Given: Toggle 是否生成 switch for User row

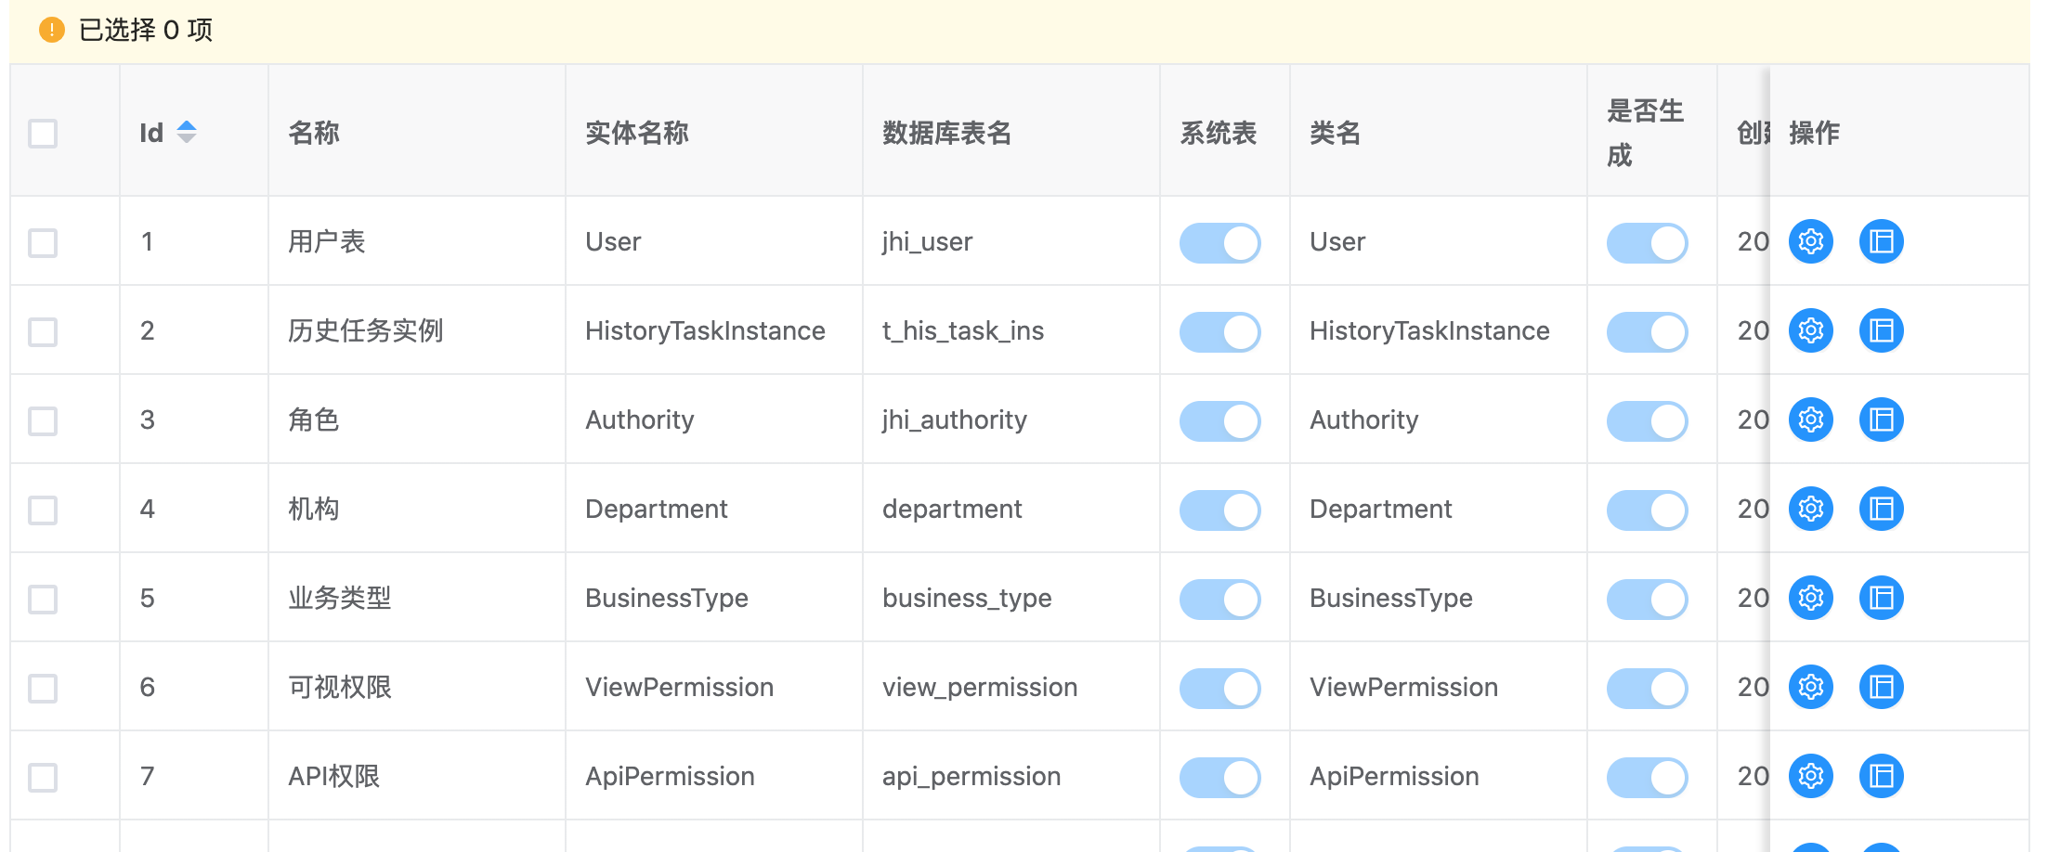Looking at the screenshot, I should [1647, 242].
